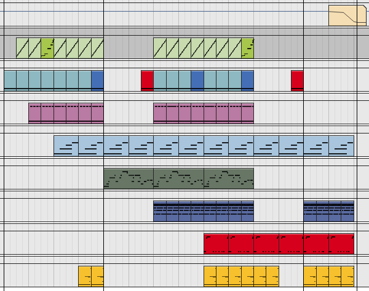The height and width of the screenshot is (291, 369).
Task: Select the first gray-green melody clip
Action: pos(129,178)
